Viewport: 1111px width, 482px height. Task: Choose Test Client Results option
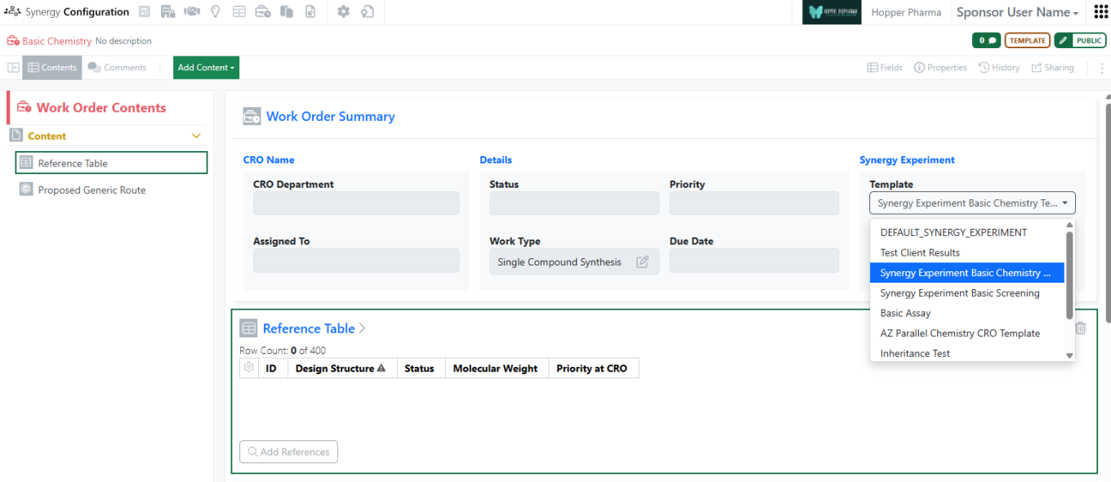click(967, 252)
